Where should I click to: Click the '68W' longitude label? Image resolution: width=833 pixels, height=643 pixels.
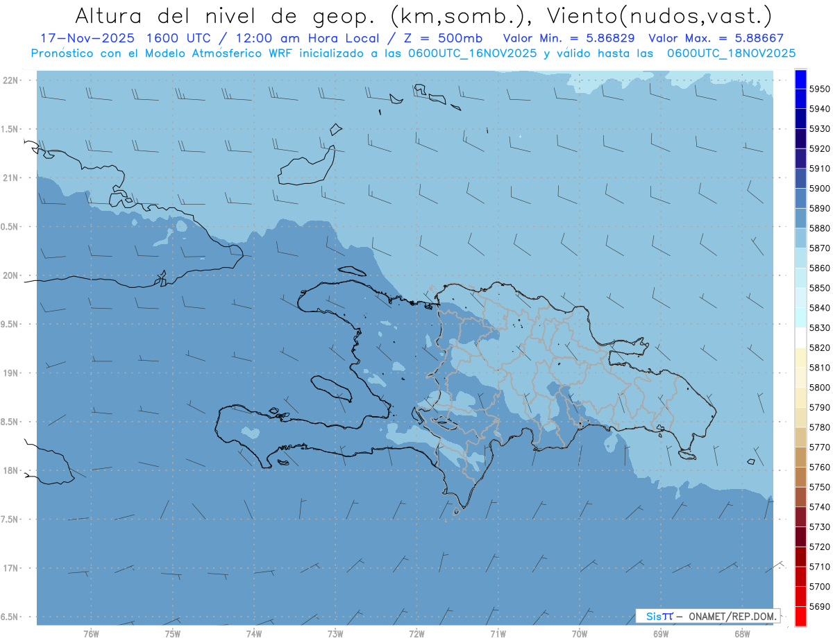742,633
